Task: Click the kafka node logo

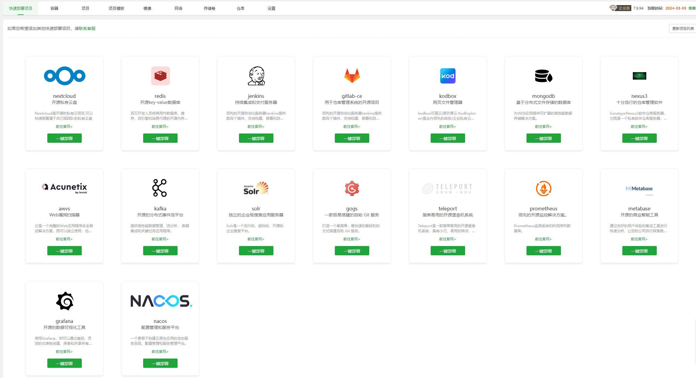Action: coord(160,188)
